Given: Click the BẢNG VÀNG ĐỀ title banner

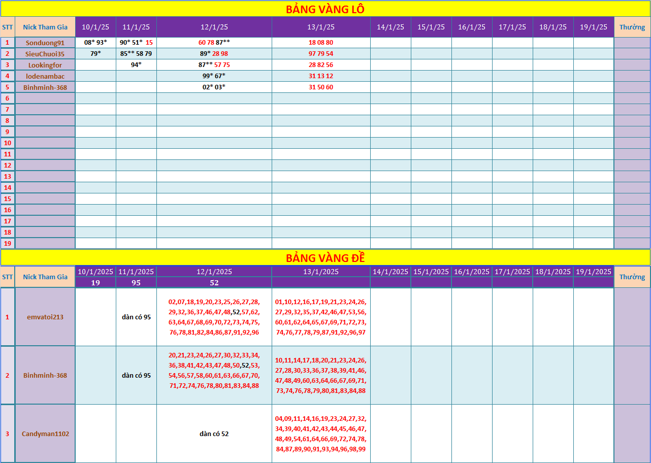Looking at the screenshot, I should tap(325, 257).
